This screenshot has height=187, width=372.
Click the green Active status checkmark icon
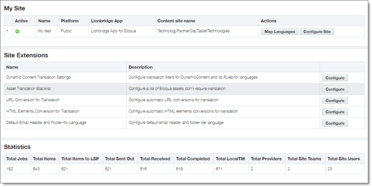(18, 31)
